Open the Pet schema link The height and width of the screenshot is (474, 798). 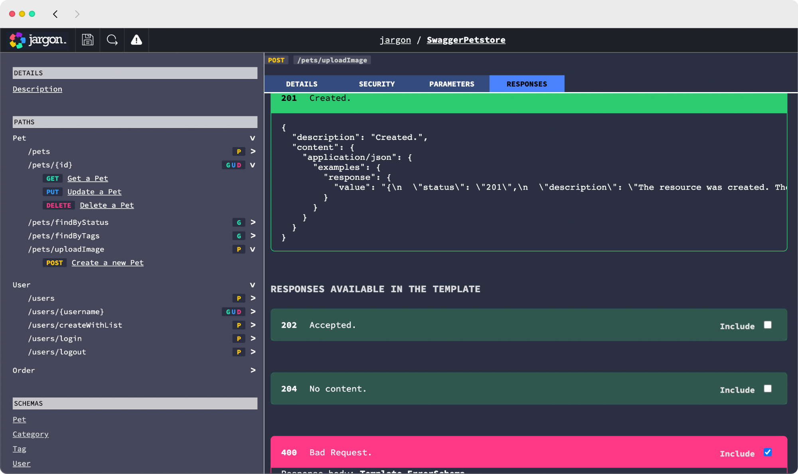(x=19, y=420)
